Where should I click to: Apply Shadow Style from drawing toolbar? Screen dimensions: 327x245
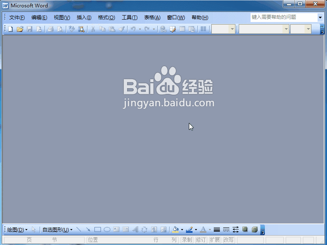click(x=245, y=229)
